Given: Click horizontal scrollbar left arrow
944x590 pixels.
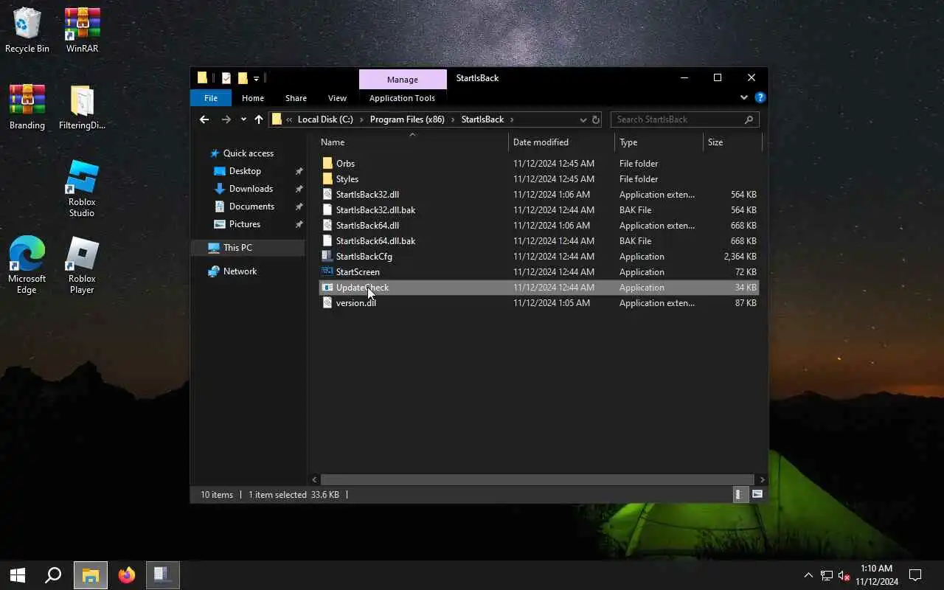Looking at the screenshot, I should coord(315,479).
